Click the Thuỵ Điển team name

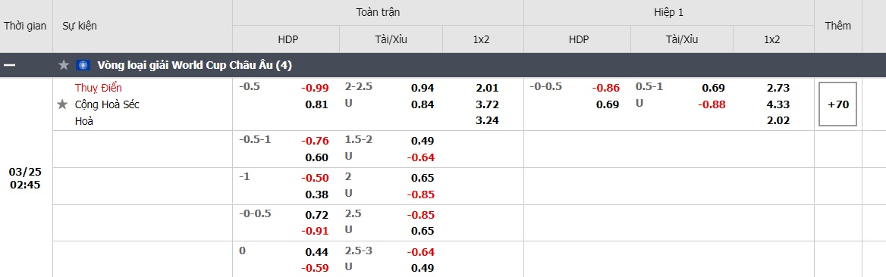(99, 88)
